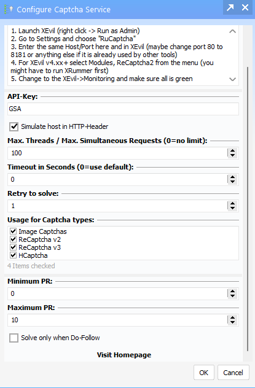Uncheck ReCaptcha v2 type
The image size is (255, 388).
point(13,239)
